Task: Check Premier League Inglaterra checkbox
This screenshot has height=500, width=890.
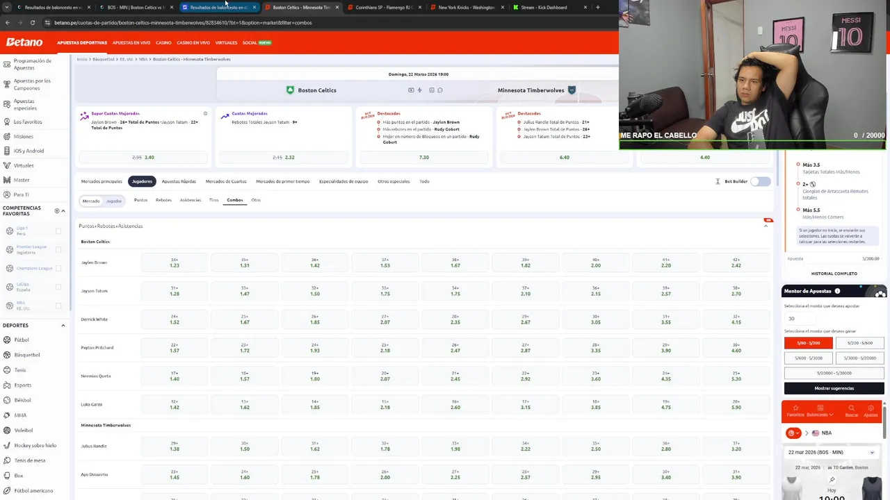Action: tap(58, 249)
